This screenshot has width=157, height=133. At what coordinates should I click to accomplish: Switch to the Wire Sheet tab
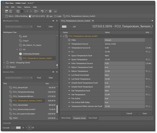66,118
